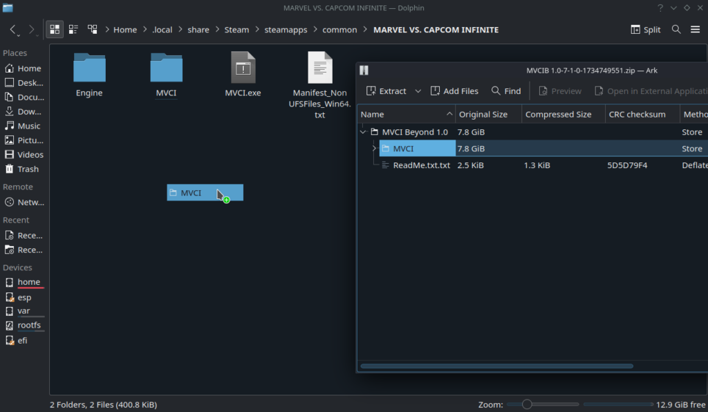Expand the MVCI folder in archive

coord(374,149)
